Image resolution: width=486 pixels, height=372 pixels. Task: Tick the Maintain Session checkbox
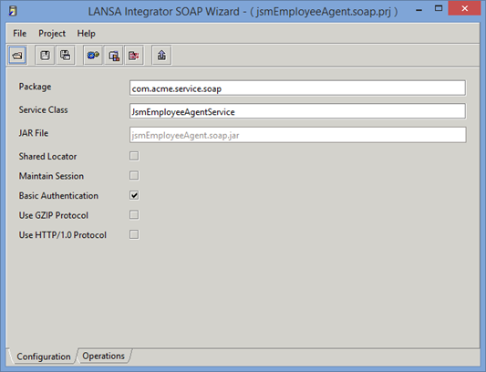click(134, 176)
